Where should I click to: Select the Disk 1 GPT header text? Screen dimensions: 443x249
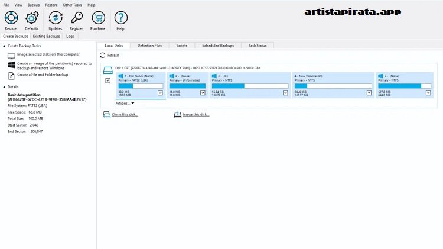[188, 68]
